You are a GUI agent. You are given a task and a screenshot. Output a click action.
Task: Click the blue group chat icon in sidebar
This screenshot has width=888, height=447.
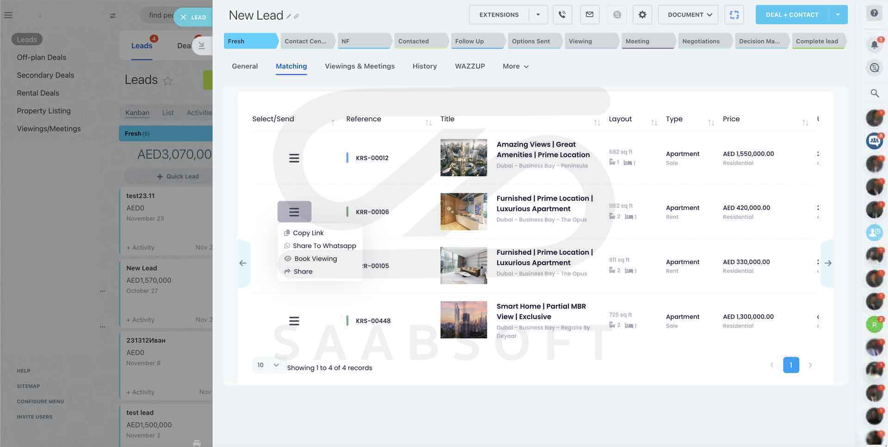tap(874, 141)
